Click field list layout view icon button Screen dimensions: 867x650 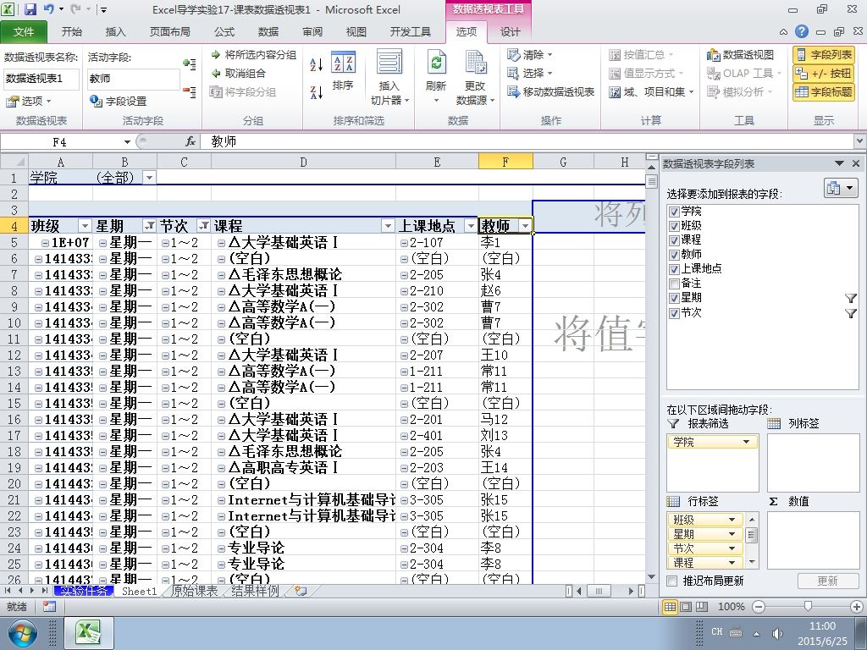point(841,188)
